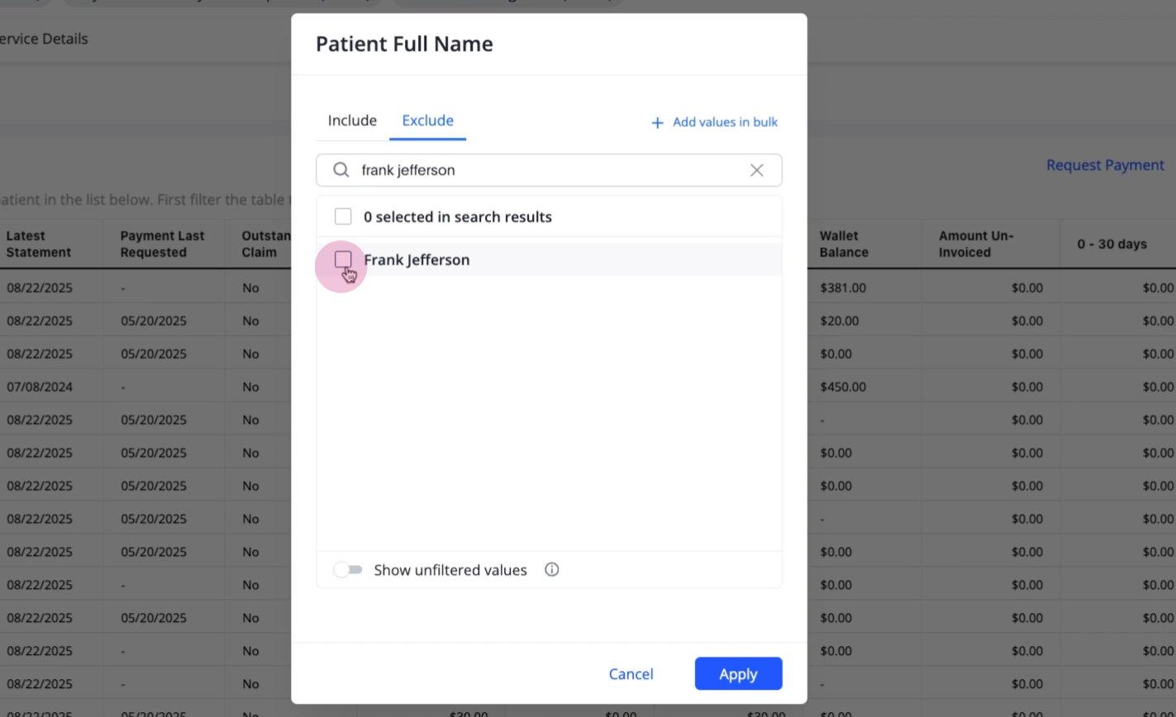Click the magnifying glass search icon
Image resolution: width=1176 pixels, height=717 pixels.
click(340, 170)
